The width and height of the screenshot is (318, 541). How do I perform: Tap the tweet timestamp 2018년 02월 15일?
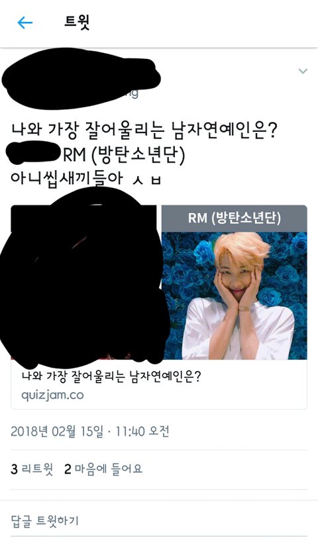[56, 432]
